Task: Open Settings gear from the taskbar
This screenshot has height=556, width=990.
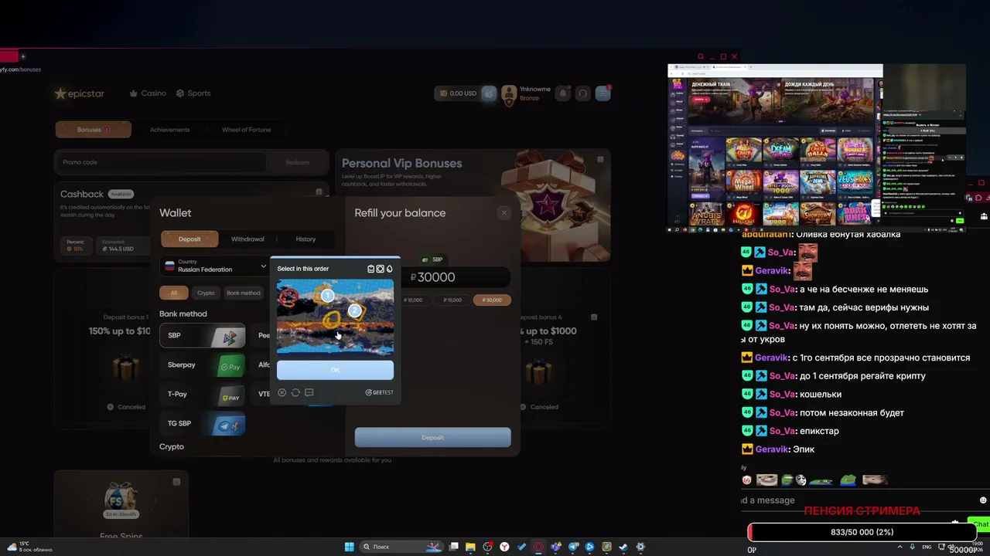Action: [640, 547]
